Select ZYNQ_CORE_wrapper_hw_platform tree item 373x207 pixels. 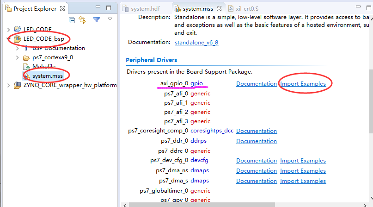coord(70,85)
